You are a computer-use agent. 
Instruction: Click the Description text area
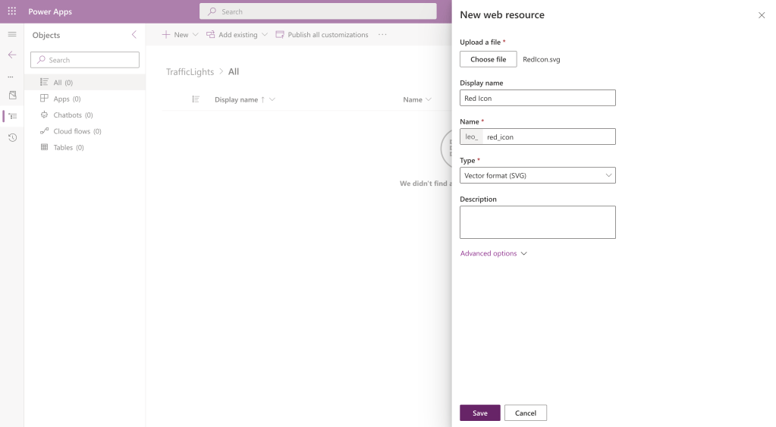coord(537,222)
